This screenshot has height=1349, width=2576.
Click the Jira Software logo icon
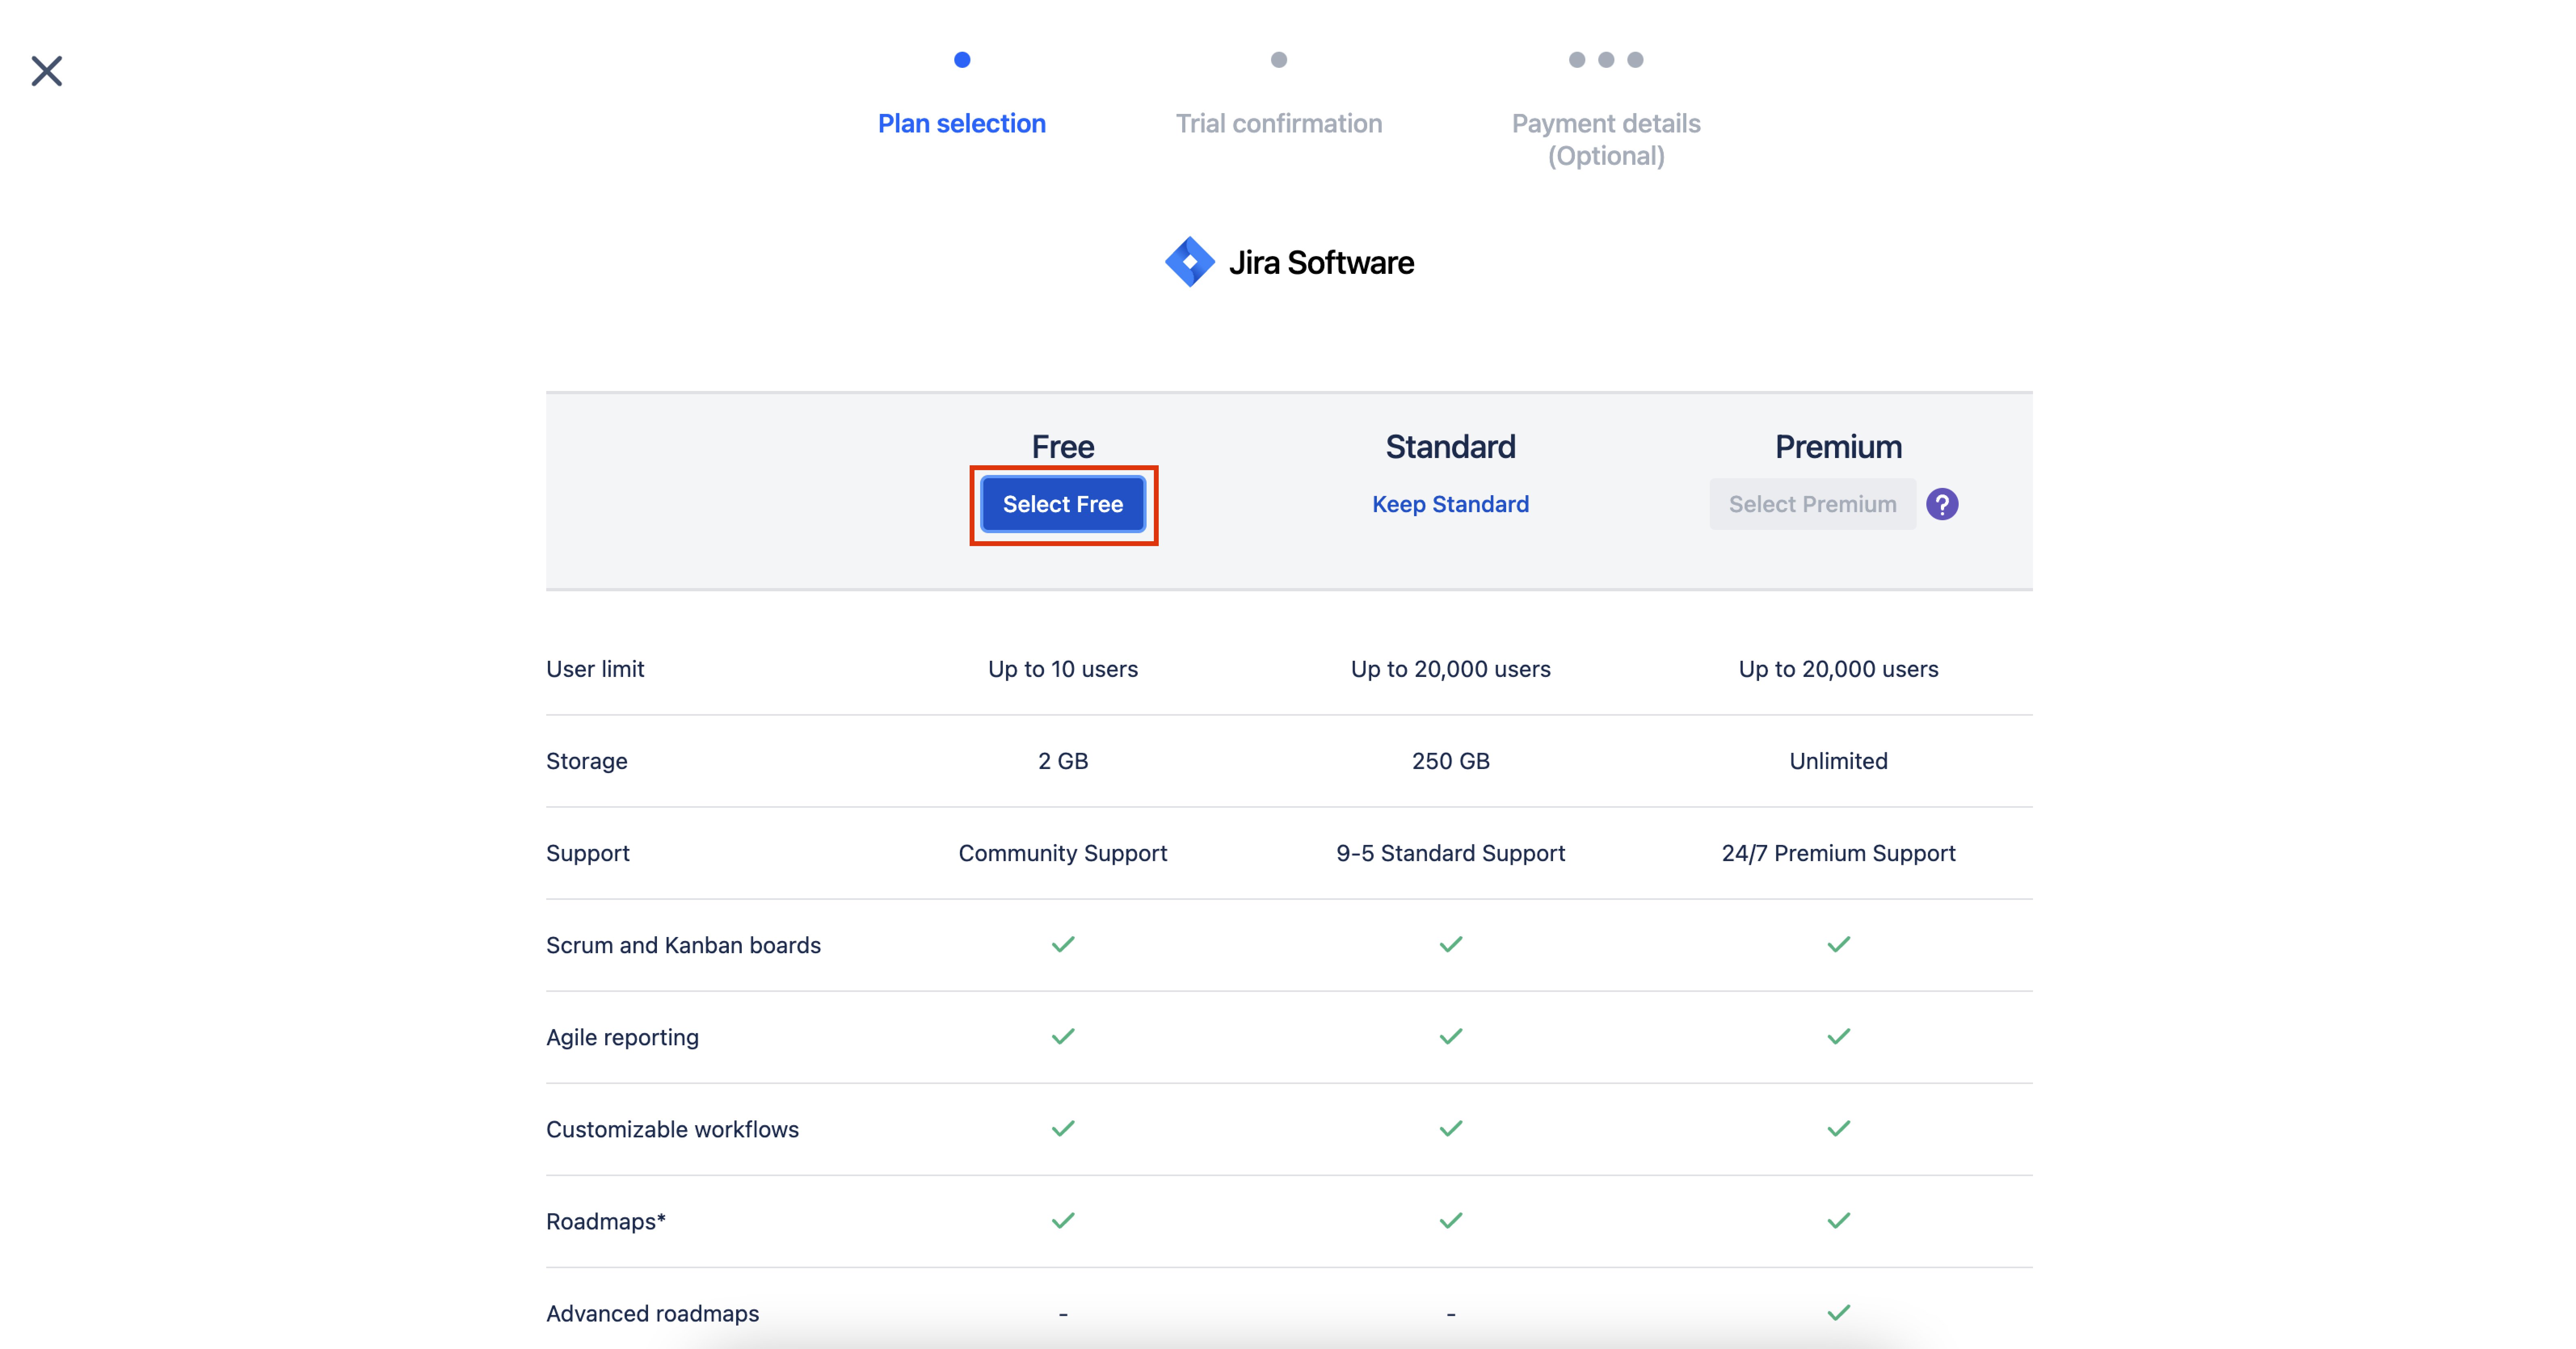[x=1189, y=262]
